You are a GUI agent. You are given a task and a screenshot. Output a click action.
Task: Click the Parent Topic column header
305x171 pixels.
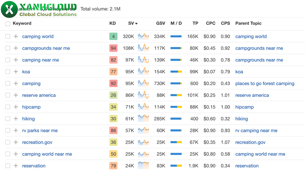[x=248, y=24]
